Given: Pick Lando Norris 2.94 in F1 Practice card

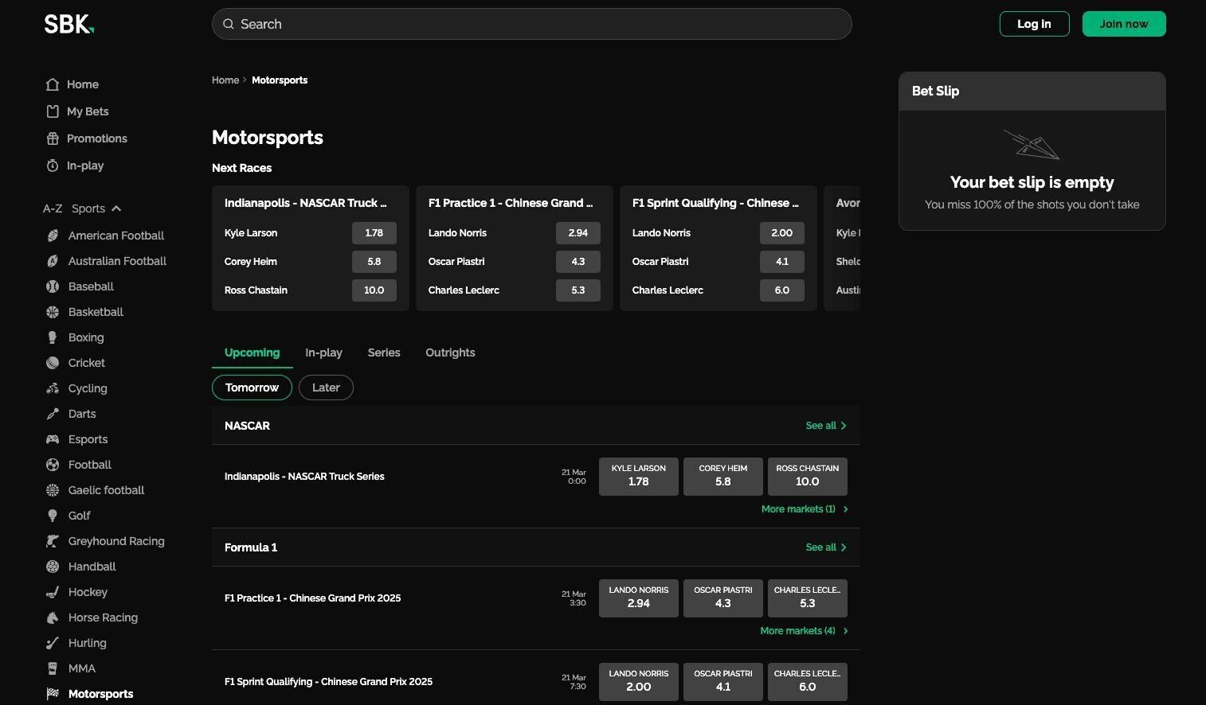Looking at the screenshot, I should pyautogui.click(x=578, y=233).
